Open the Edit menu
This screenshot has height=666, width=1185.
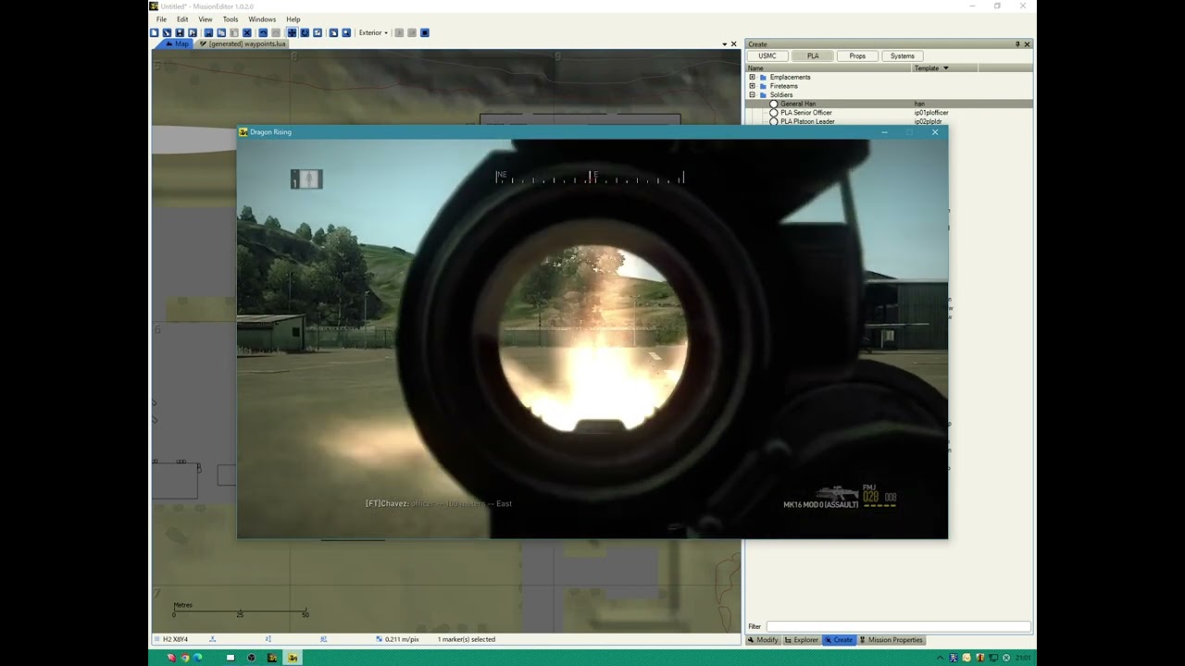coord(182,19)
